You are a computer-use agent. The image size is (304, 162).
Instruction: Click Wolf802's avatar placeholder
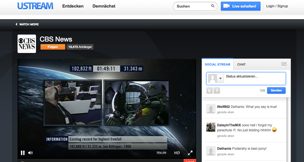[211, 108]
